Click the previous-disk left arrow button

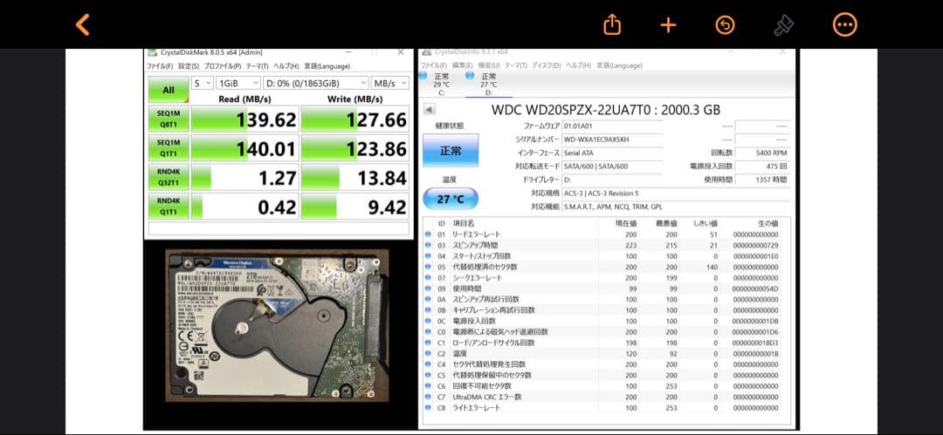click(x=430, y=110)
